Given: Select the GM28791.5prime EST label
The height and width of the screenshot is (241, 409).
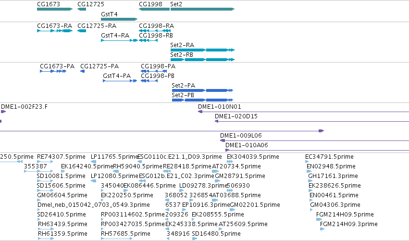Looking at the screenshot, I should (x=240, y=176).
